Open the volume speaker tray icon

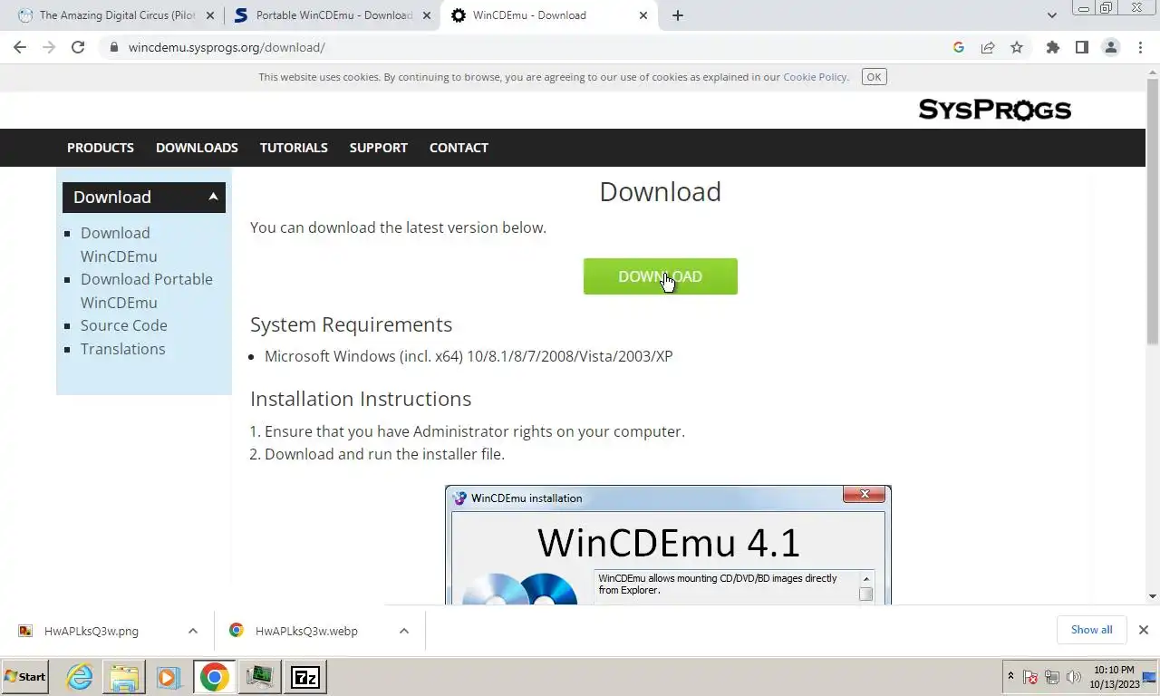1073,677
